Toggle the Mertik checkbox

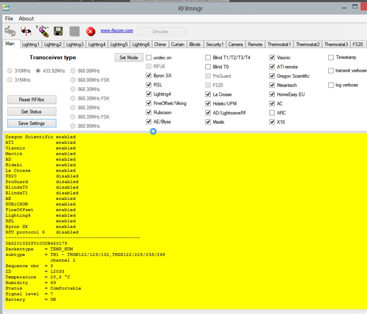tap(208, 122)
